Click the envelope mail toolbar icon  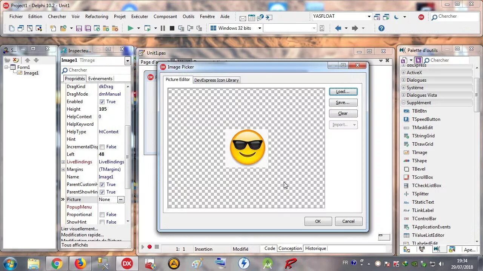tap(243, 18)
